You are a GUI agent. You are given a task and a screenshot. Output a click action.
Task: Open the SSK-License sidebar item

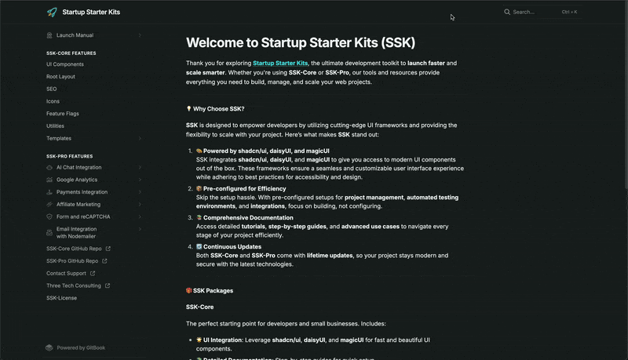(x=62, y=298)
